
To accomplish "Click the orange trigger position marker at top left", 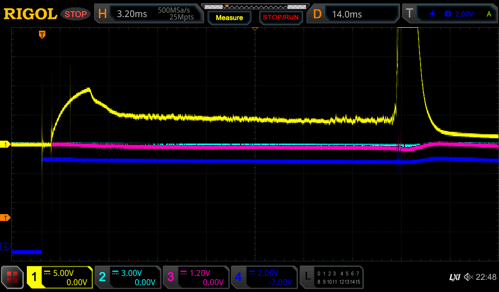I will pos(42,35).
